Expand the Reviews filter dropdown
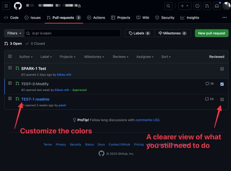This screenshot has height=171, width=231. click(x=120, y=57)
